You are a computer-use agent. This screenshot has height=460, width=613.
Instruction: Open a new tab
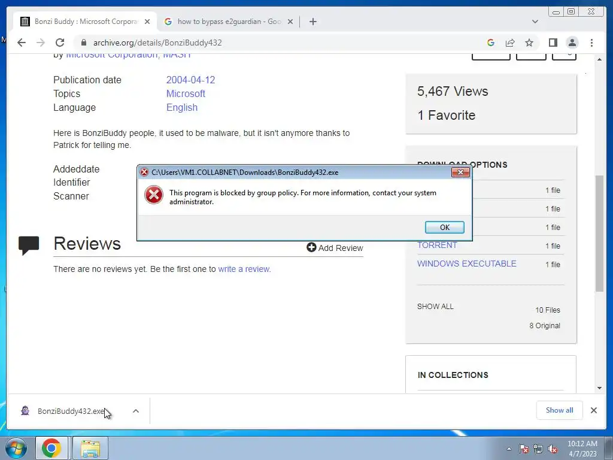312,22
